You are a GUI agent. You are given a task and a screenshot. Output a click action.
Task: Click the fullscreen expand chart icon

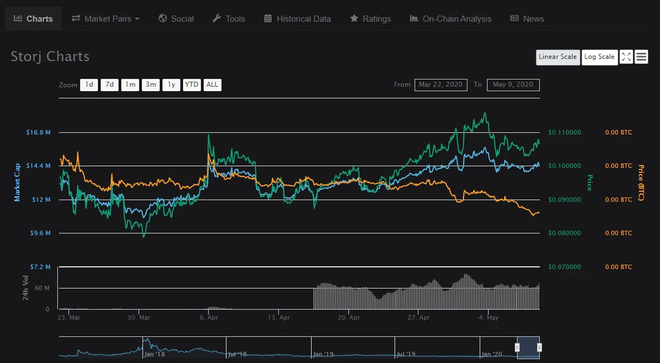click(626, 57)
